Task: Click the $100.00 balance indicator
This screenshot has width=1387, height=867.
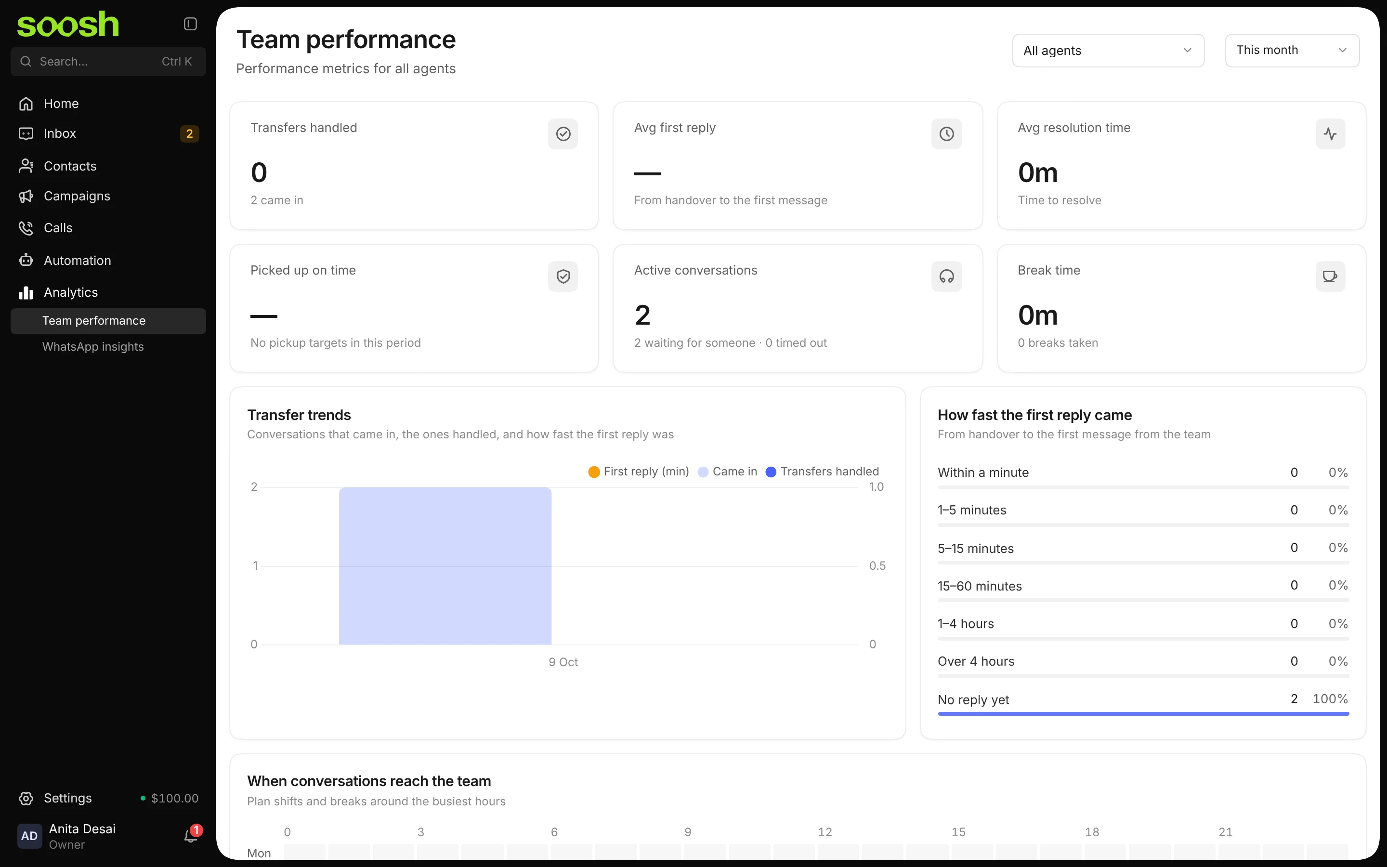Action: tap(170, 798)
